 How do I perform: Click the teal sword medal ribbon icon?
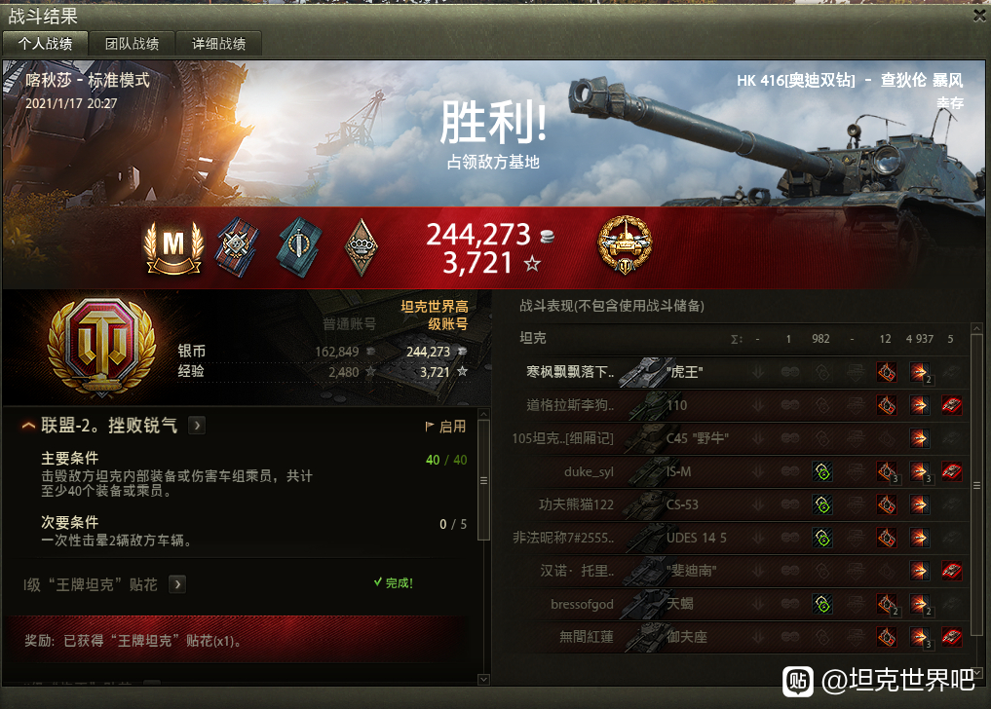pos(299,247)
